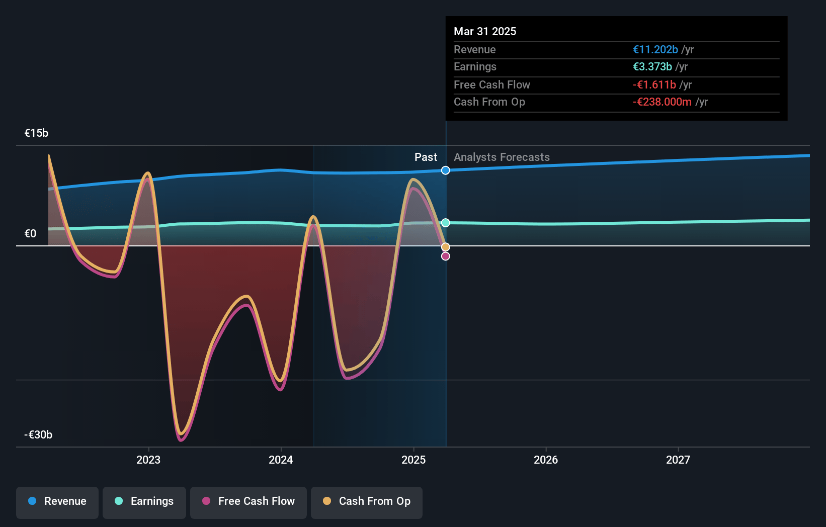Click the 2027 x-axis label

point(678,460)
